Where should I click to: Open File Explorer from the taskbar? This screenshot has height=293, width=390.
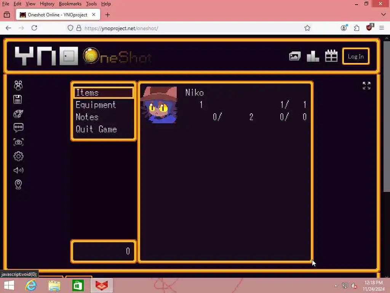(x=54, y=286)
